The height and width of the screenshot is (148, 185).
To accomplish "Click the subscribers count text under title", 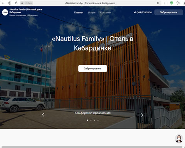I will tap(24, 15).
